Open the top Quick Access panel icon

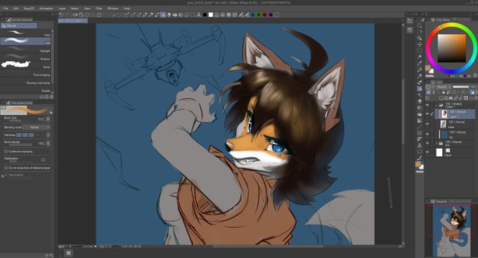point(410,21)
